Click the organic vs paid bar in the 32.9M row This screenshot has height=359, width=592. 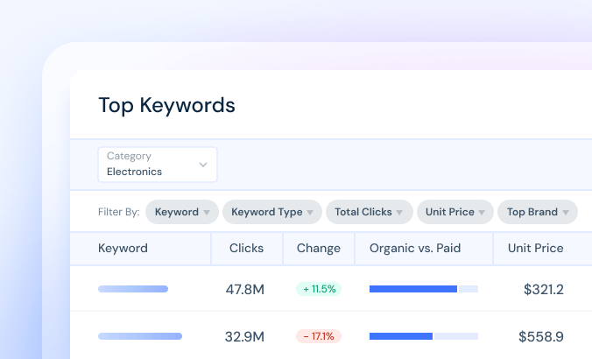coord(424,336)
